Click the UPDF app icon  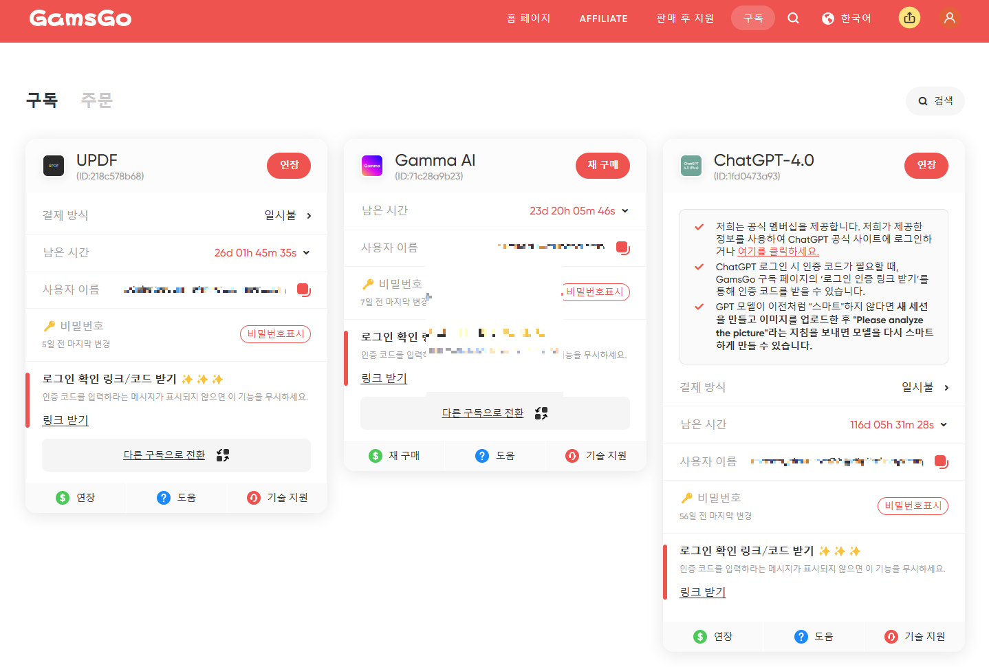(x=54, y=166)
